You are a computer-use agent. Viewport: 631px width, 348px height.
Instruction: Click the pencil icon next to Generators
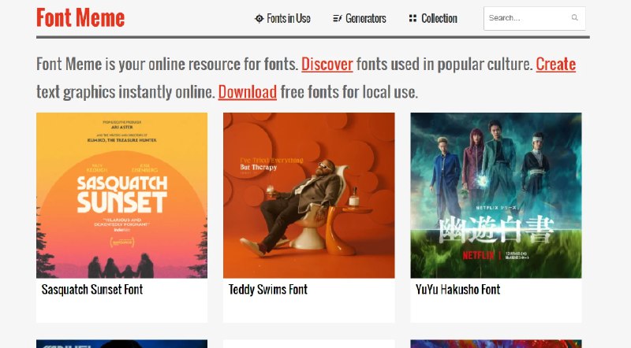[x=338, y=18]
